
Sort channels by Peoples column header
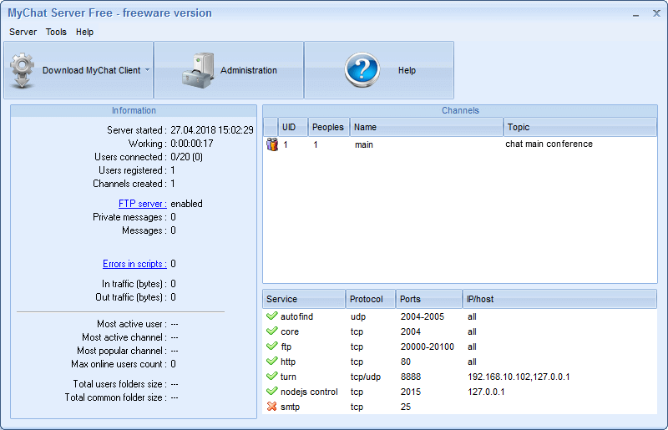click(x=327, y=128)
